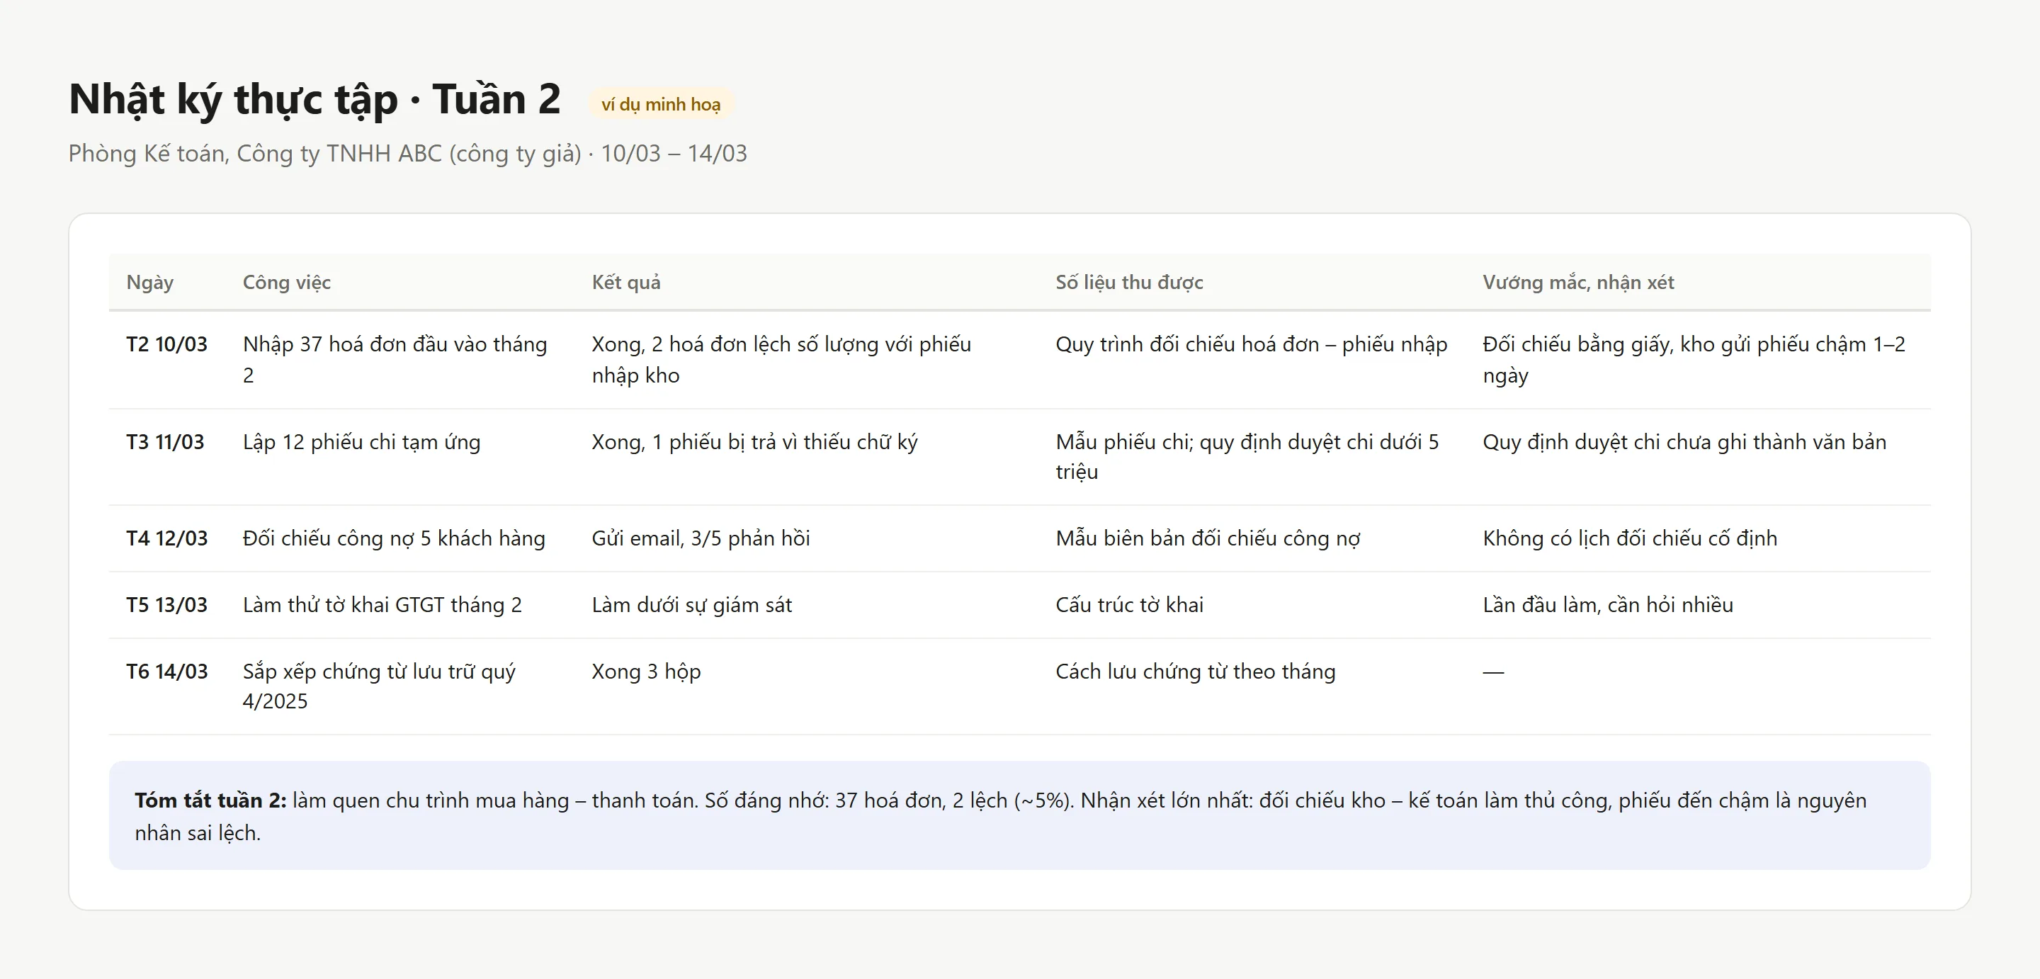The width and height of the screenshot is (2040, 979).
Task: Click the cell 'Cấu trúc tờ khai'
Action: point(1128,605)
